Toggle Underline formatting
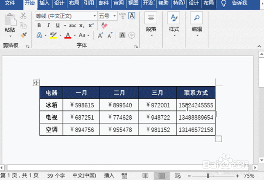Screen dimensions: 264x182 (x=58, y=25)
